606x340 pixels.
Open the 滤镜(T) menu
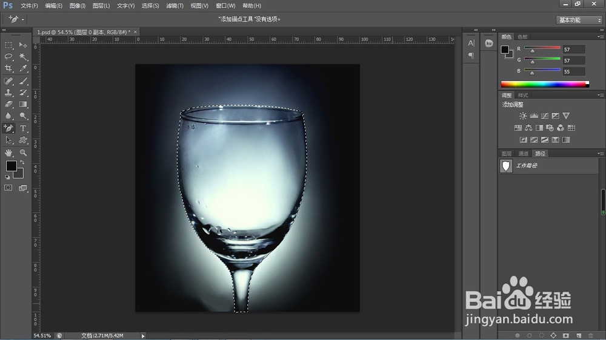(x=175, y=6)
